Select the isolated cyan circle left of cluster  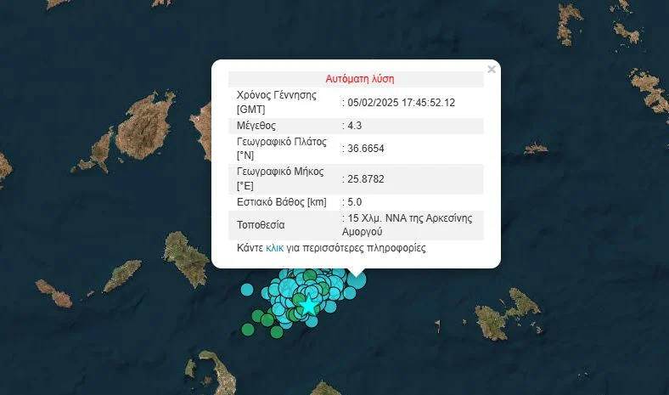[247, 290]
